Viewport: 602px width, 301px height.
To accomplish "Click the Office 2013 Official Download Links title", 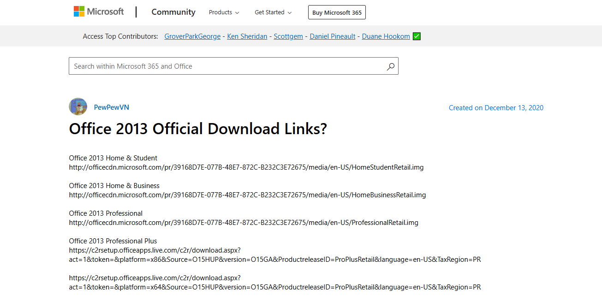I will click(x=198, y=129).
